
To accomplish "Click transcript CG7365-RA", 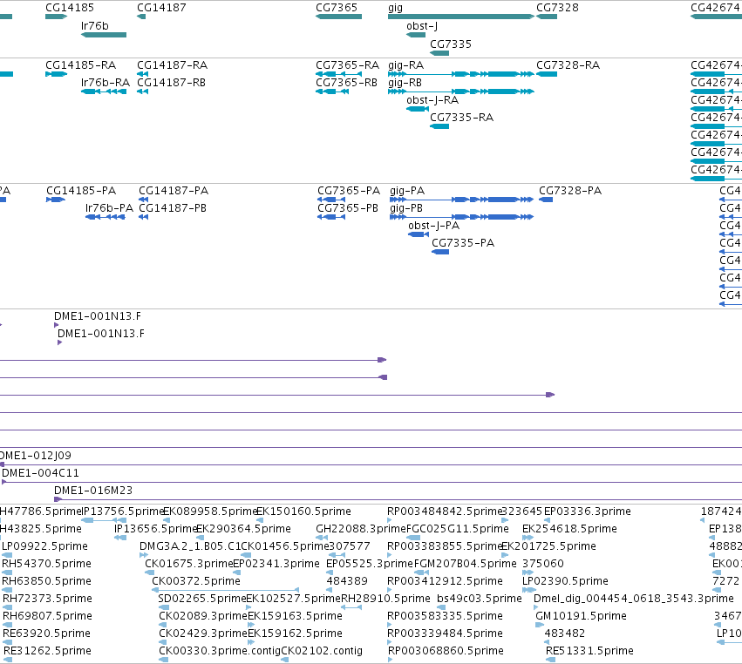I will [347, 64].
